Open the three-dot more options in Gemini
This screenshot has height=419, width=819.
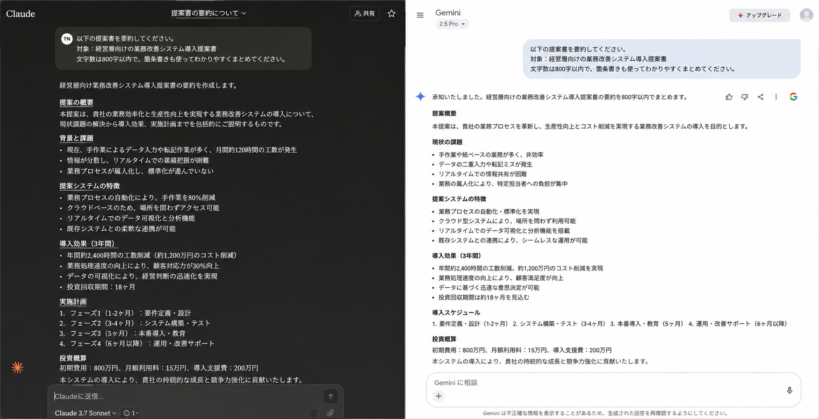click(x=776, y=97)
